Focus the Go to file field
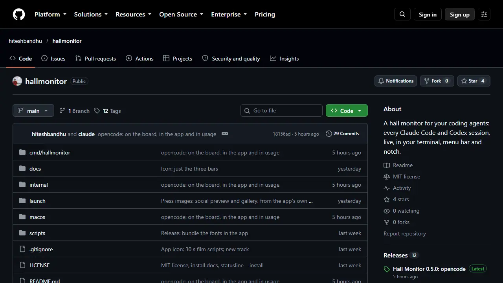 pos(281,110)
